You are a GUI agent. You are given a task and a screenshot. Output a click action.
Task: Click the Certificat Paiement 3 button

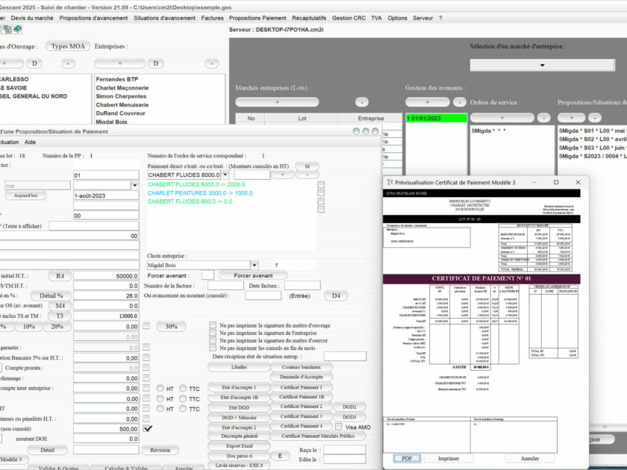(x=301, y=416)
